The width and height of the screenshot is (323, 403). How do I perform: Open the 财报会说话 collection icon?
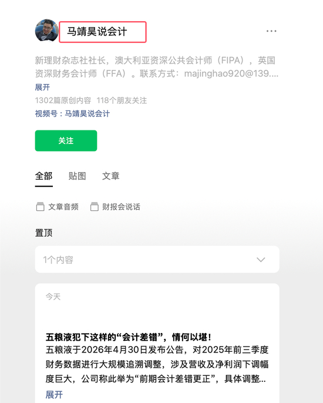point(95,207)
